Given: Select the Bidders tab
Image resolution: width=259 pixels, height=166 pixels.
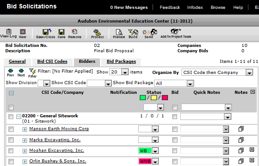Looking at the screenshot, I should 87,62.
